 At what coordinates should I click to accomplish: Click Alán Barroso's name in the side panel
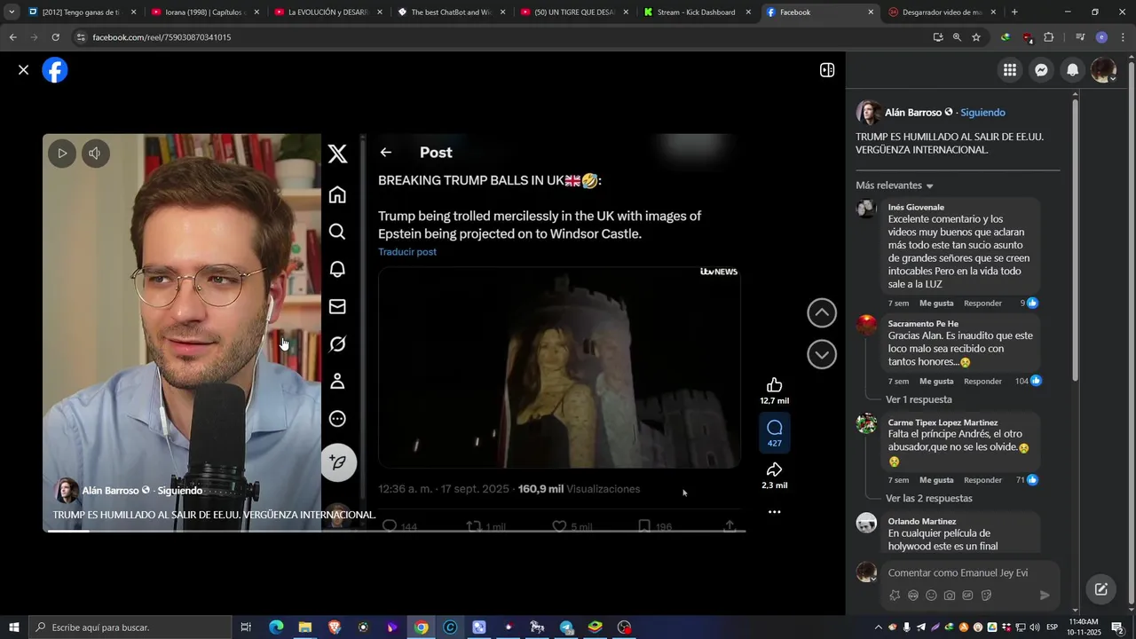(x=913, y=113)
